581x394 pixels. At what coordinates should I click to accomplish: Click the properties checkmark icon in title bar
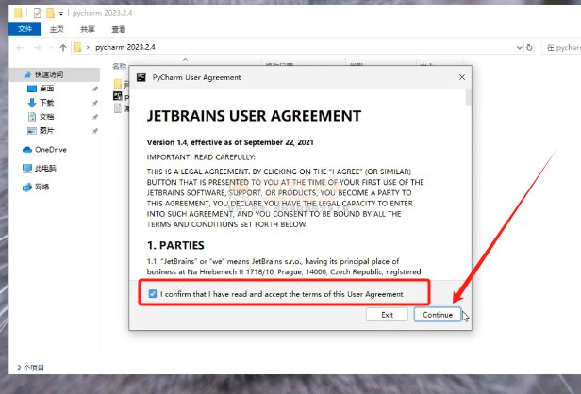pos(38,13)
